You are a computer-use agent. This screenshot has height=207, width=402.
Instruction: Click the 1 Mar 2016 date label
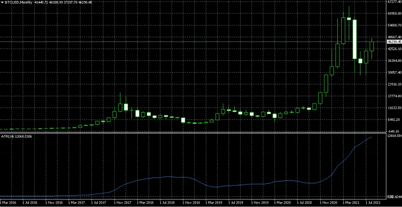8,202
